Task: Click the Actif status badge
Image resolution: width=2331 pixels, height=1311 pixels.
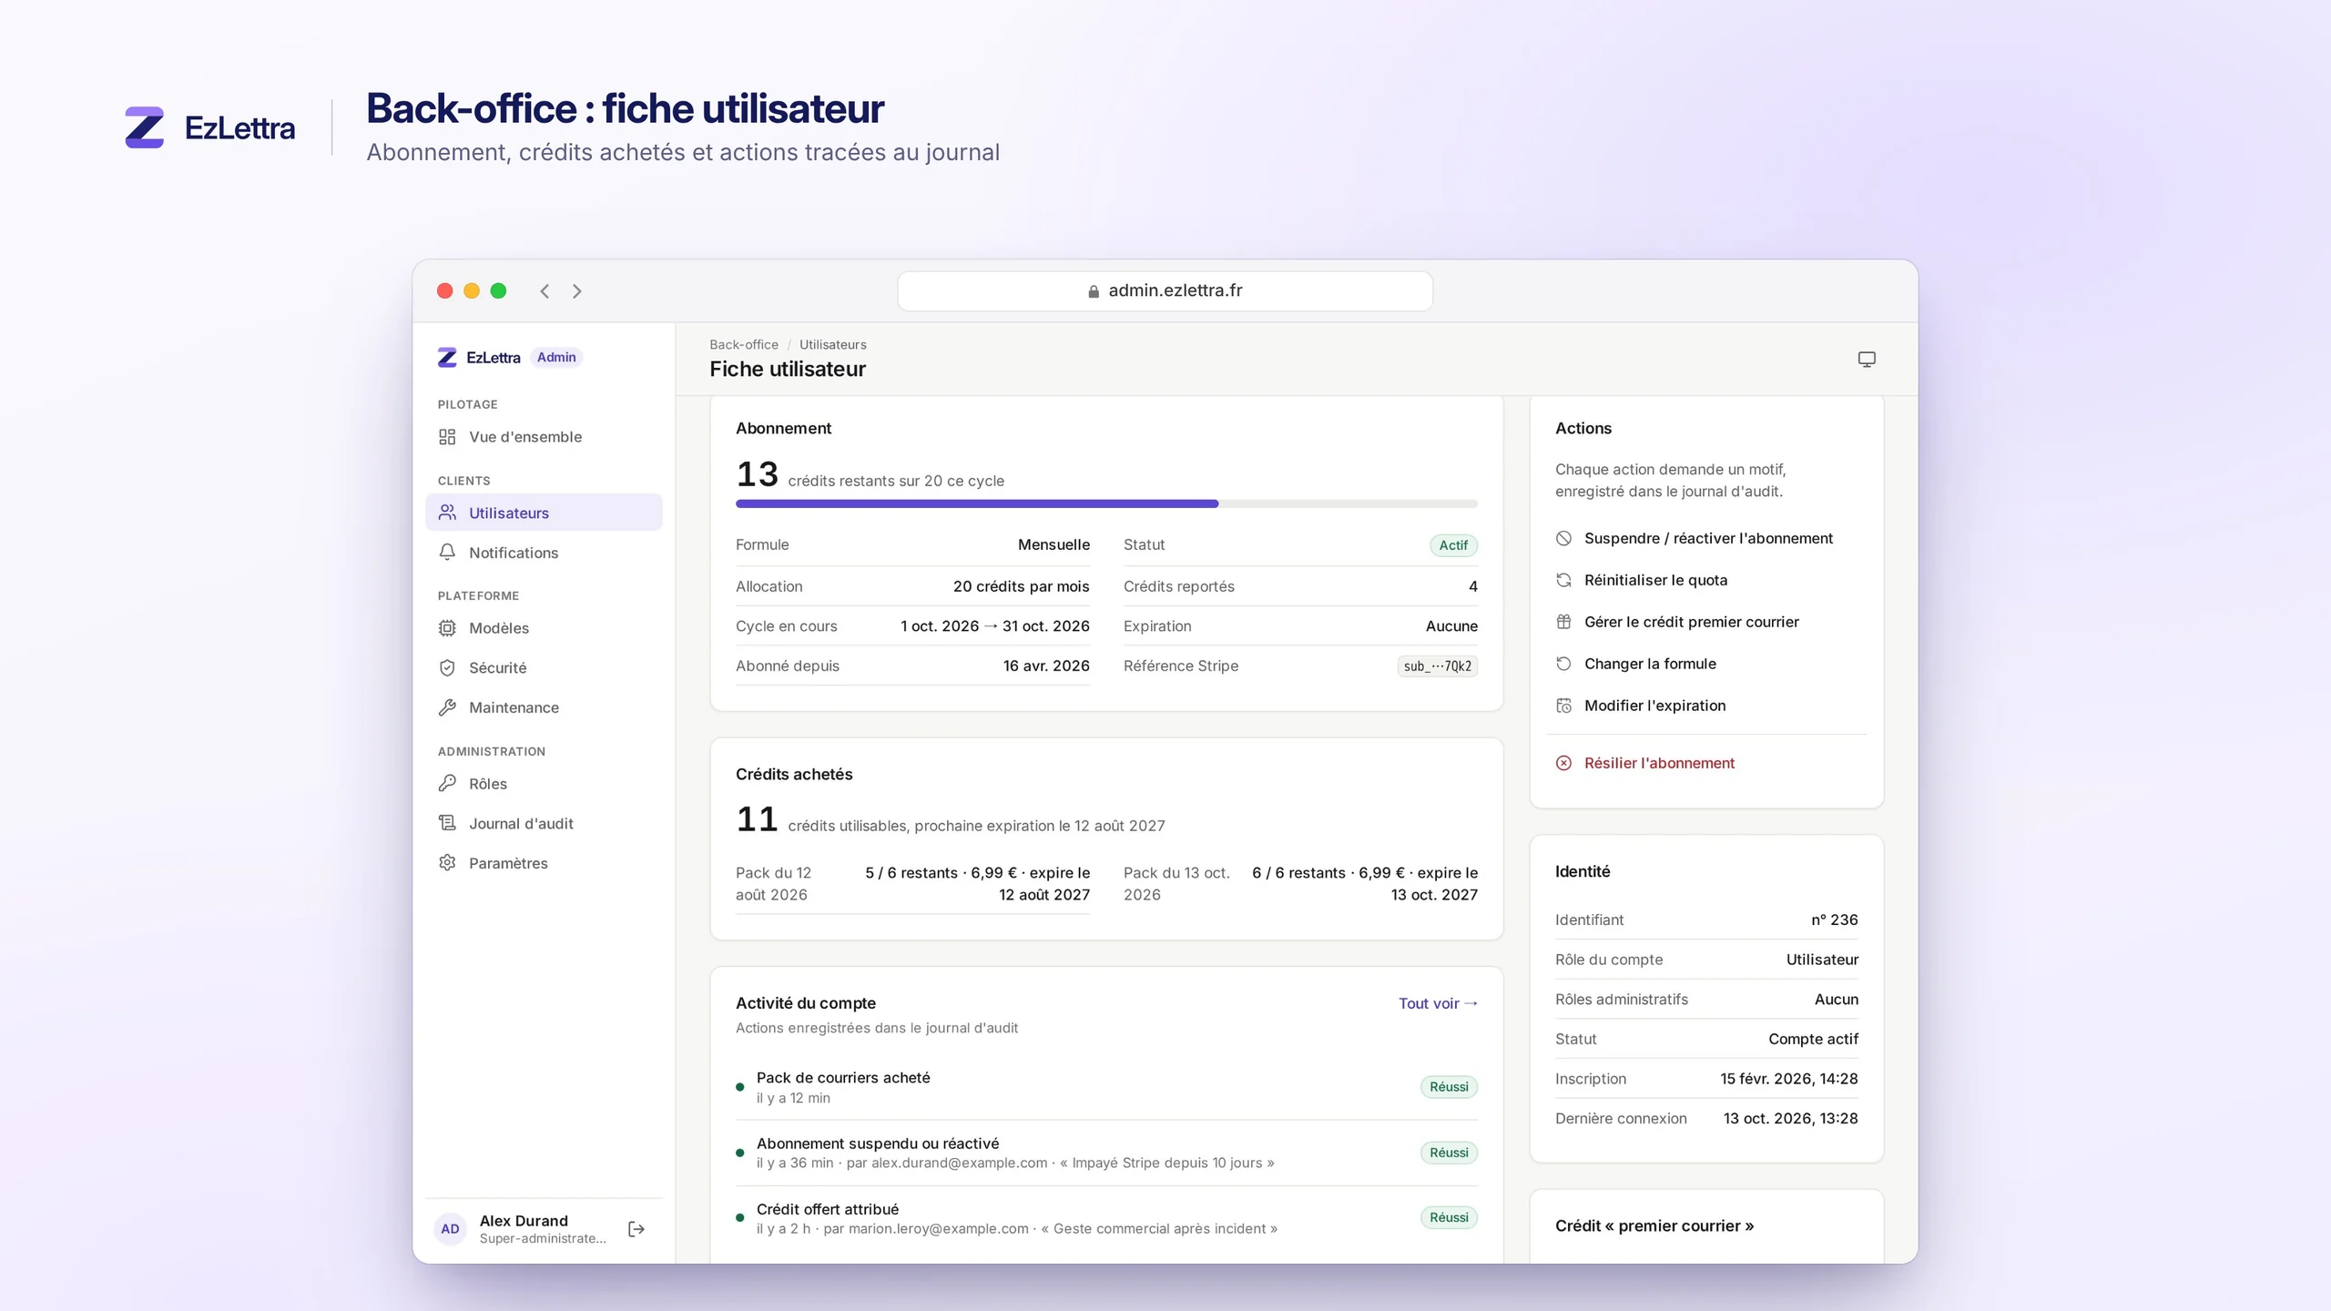Action: [1453, 545]
